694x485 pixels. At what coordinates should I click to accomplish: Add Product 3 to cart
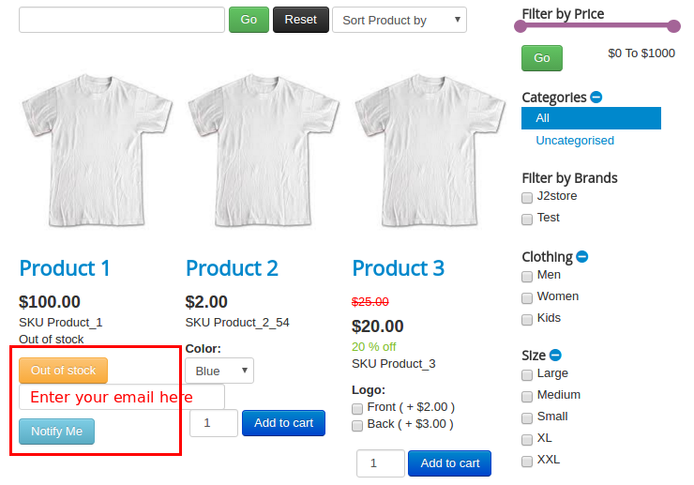(x=450, y=463)
